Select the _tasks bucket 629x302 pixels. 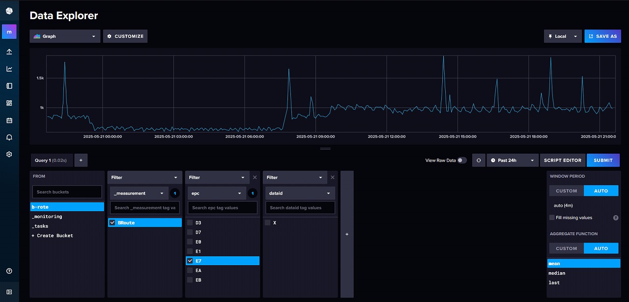click(x=67, y=226)
